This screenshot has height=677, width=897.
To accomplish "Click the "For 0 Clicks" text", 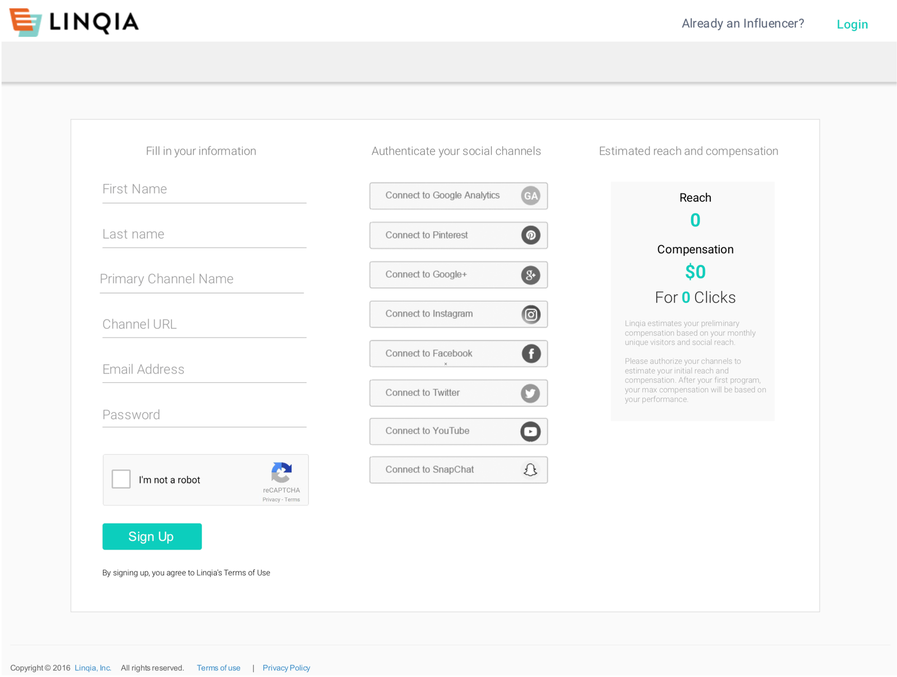I will [x=695, y=298].
